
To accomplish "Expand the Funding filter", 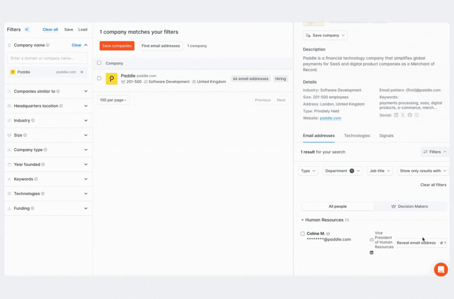I will [86, 208].
